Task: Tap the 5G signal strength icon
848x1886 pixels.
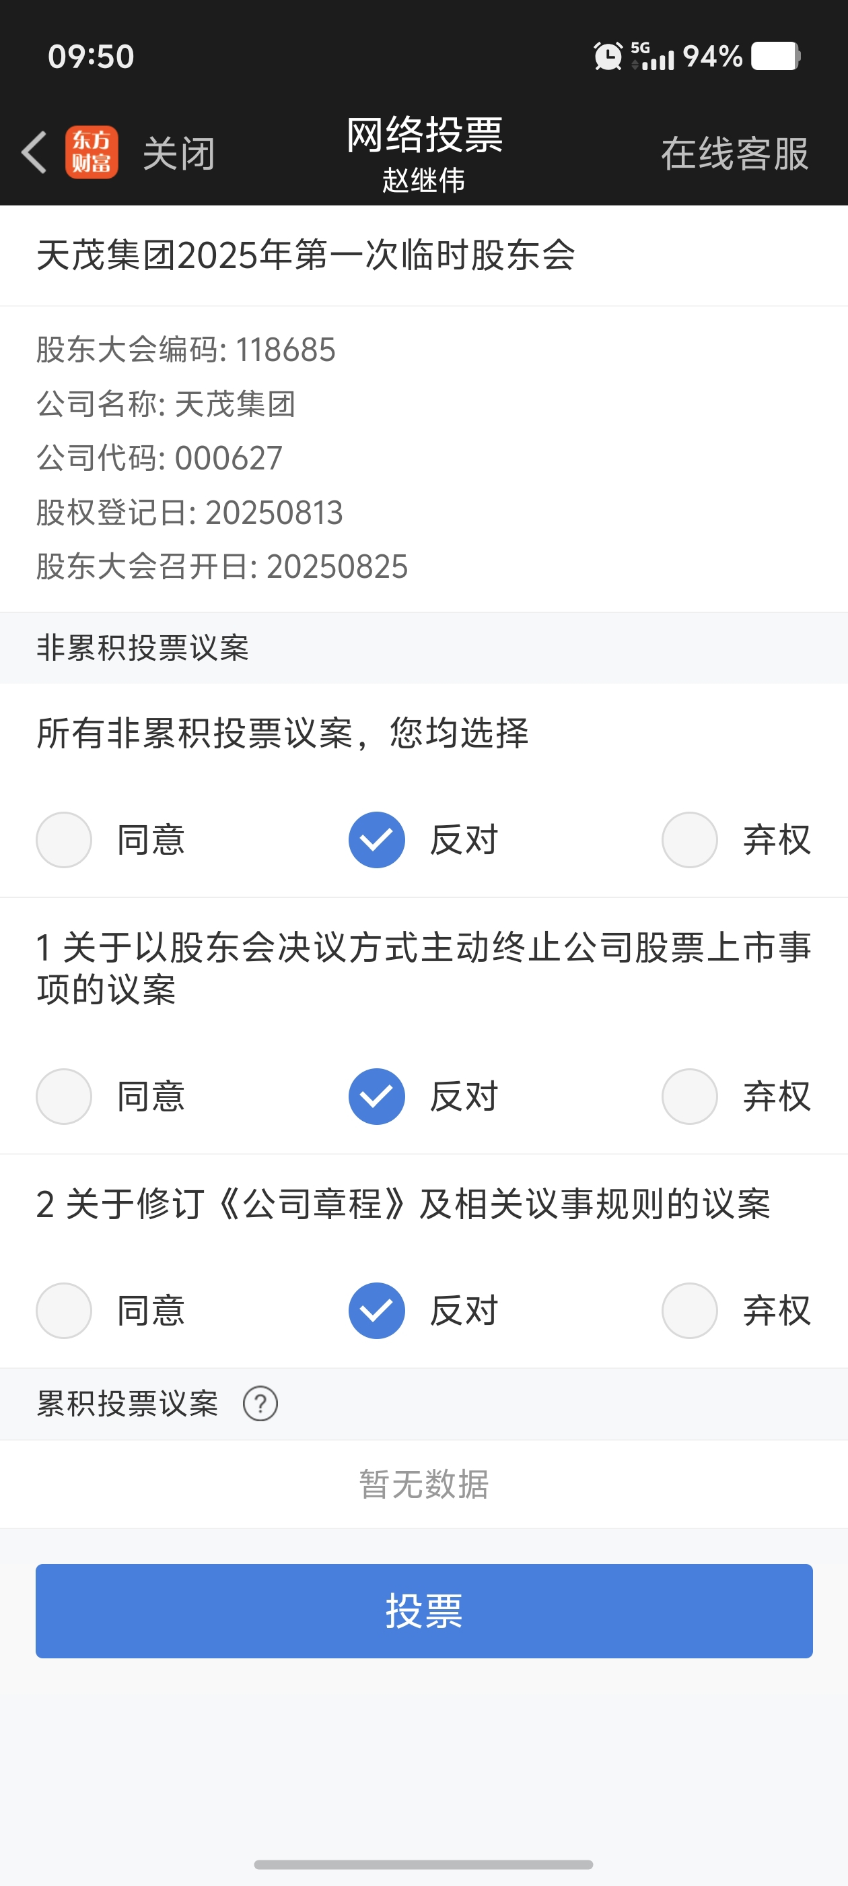Action: [652, 57]
